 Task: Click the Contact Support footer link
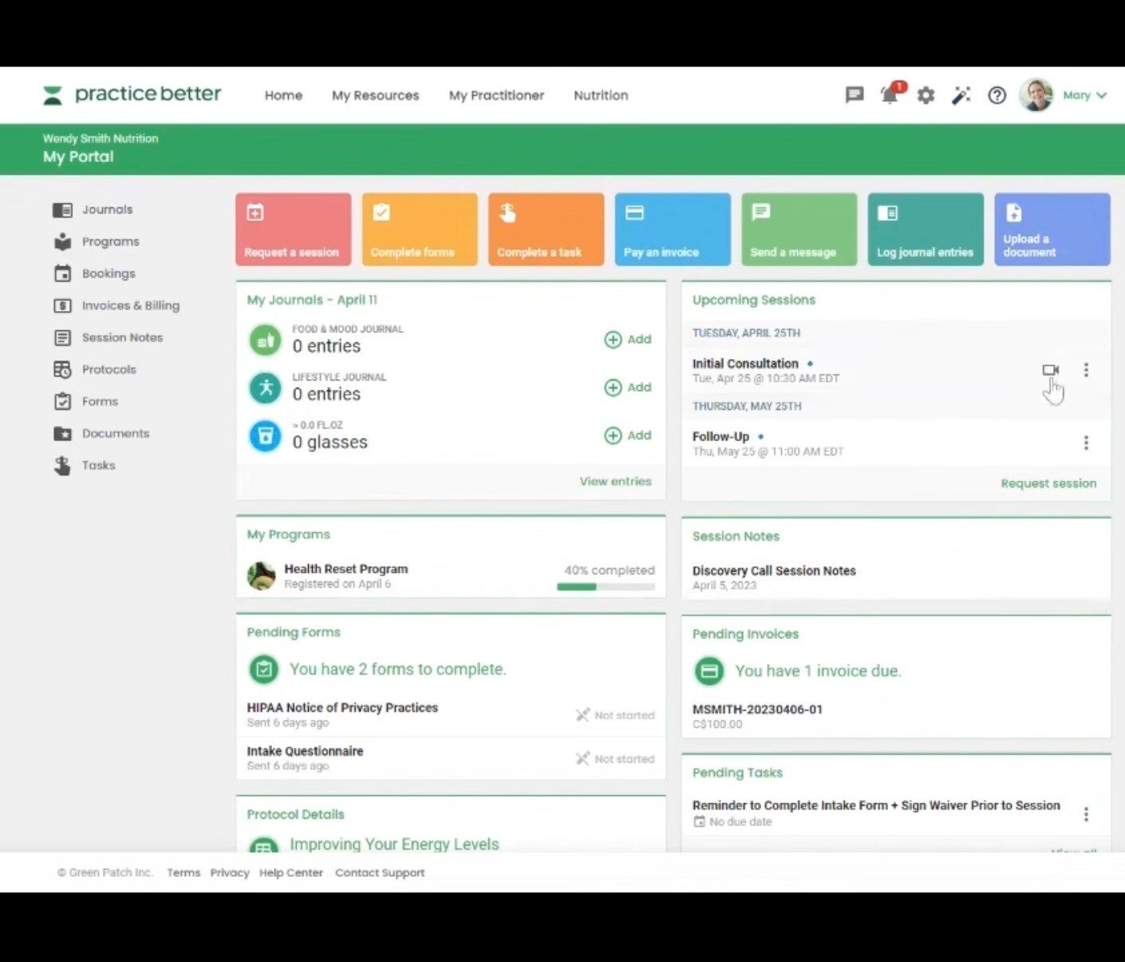coord(380,873)
